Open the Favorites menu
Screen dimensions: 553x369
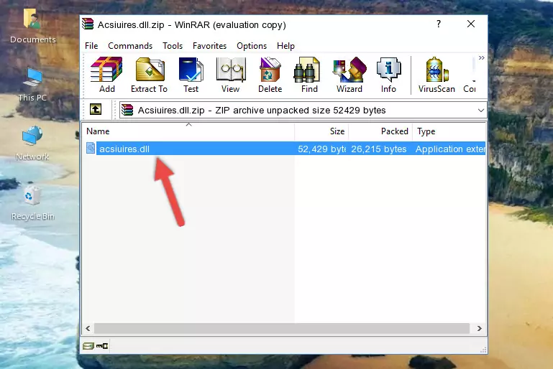point(209,46)
